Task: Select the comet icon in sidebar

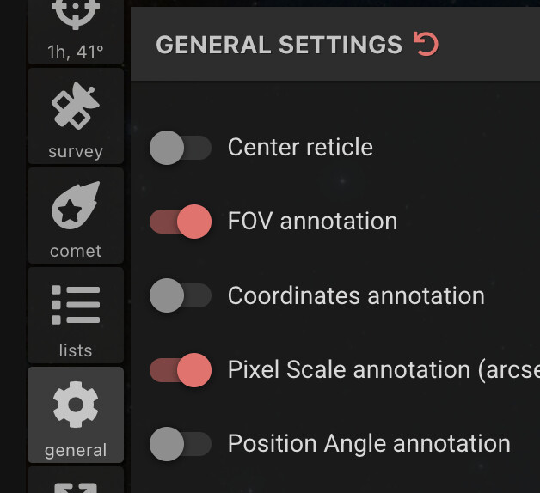Action: point(76,205)
